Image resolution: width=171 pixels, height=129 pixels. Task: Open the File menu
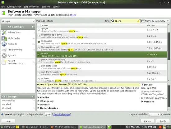3,7
